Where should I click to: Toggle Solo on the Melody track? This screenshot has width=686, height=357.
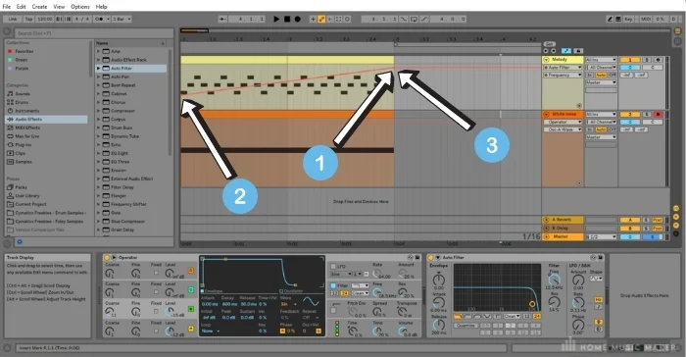[x=647, y=60]
